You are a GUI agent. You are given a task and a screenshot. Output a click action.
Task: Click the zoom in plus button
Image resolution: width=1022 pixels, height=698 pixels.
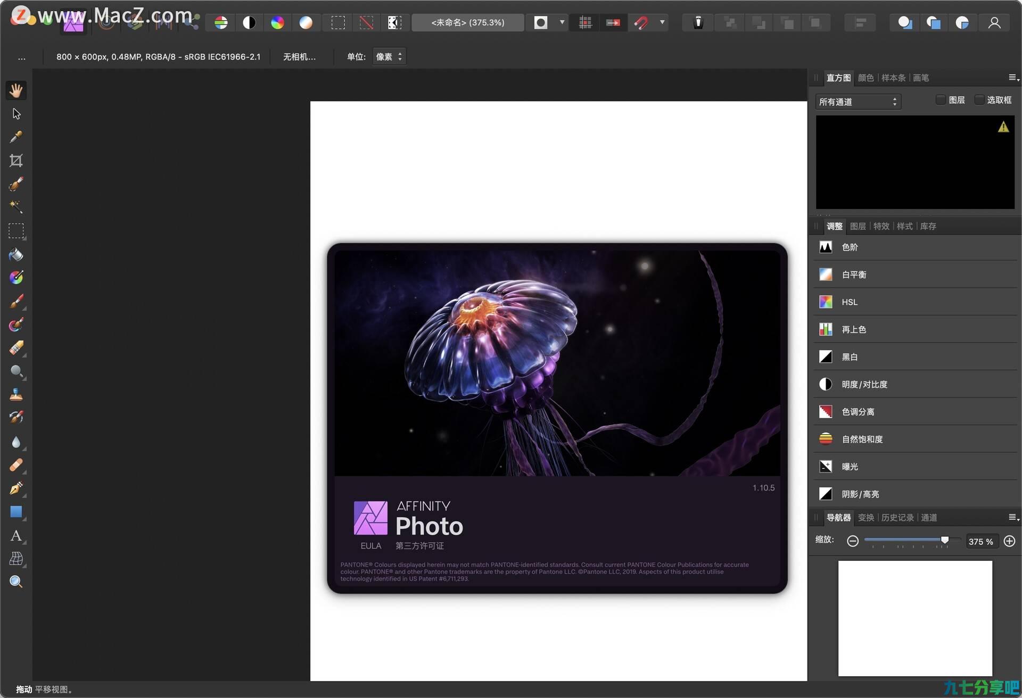point(1009,541)
